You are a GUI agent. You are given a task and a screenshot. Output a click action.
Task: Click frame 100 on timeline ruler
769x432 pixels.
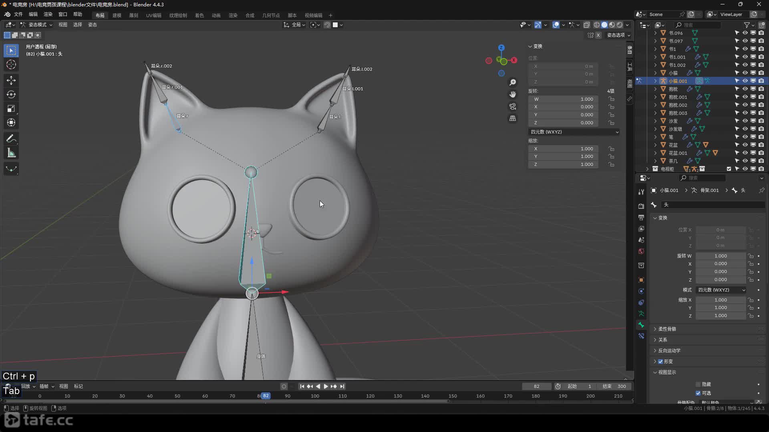315,396
